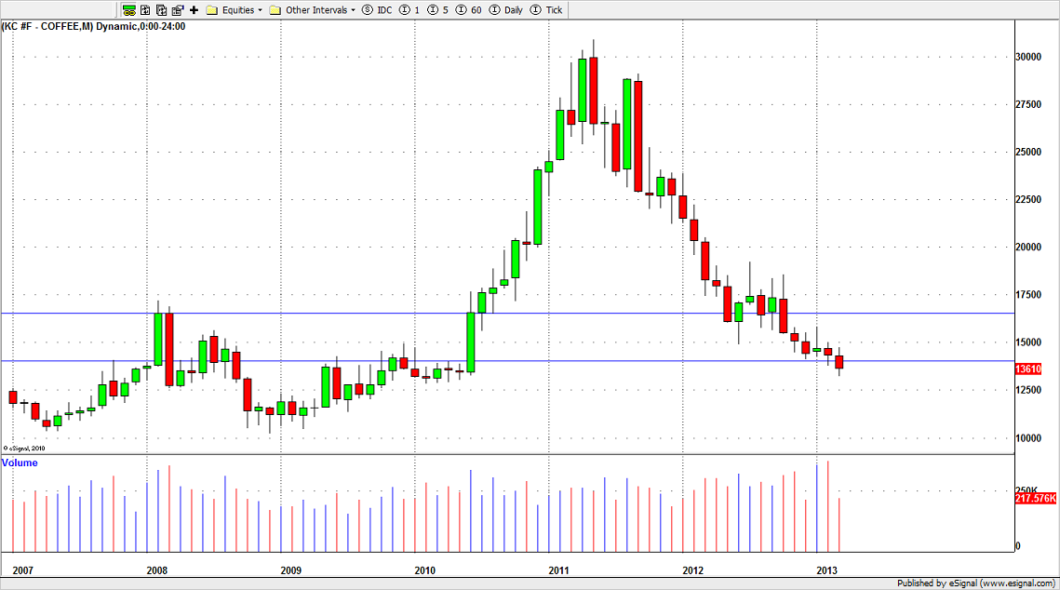Screen dimensions: 1060x590
Task: Click the properties sheet toolbar icon
Action: click(x=178, y=10)
